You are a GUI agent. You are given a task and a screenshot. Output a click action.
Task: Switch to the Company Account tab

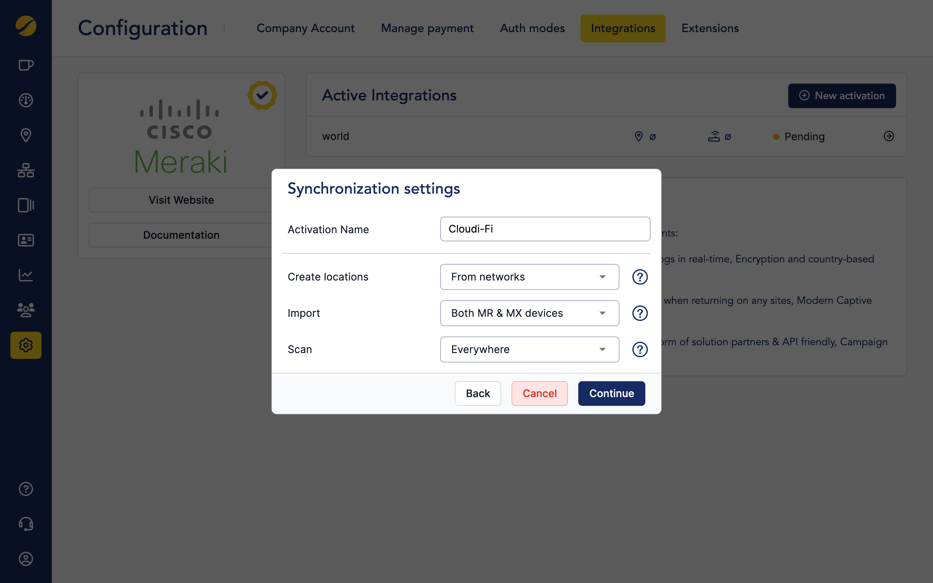click(305, 28)
